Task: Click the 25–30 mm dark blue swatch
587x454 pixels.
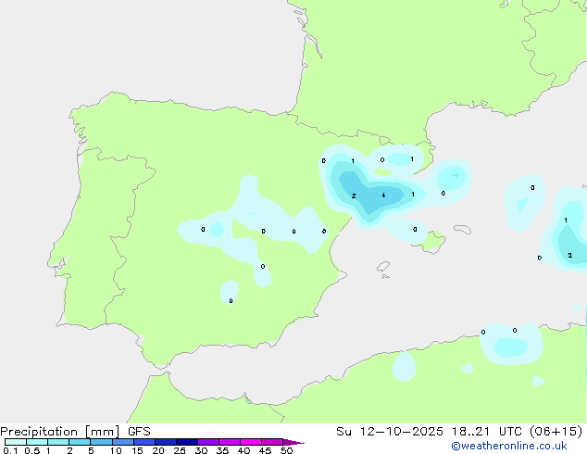Action: pyautogui.click(x=187, y=442)
